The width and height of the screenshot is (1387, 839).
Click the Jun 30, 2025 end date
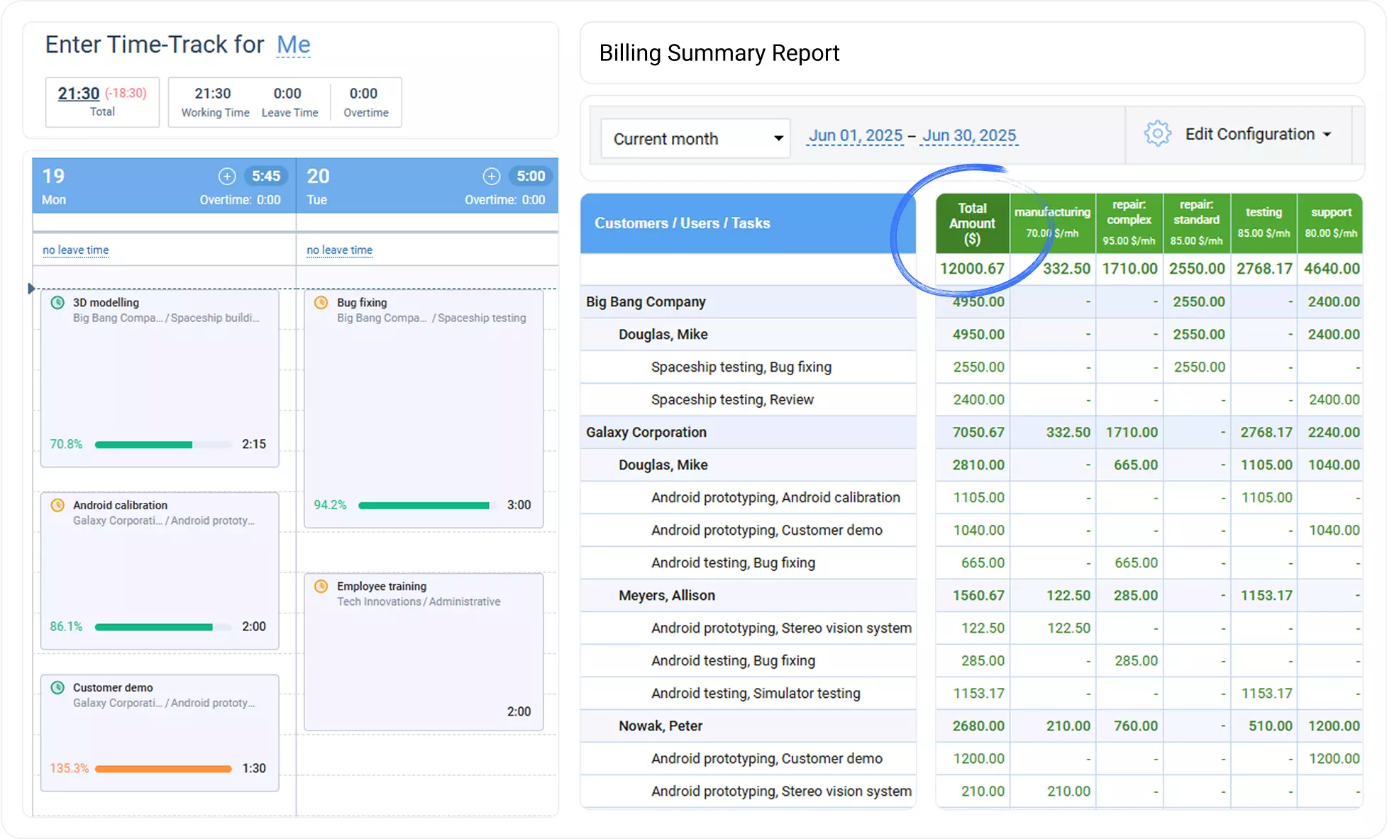(969, 135)
